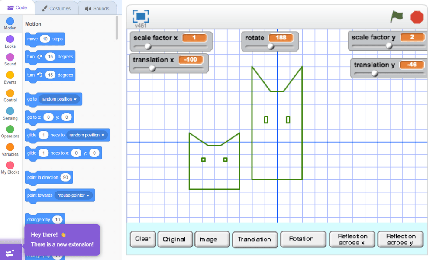Click the green flag to run
Screen dimensions: 433x260
(397, 17)
